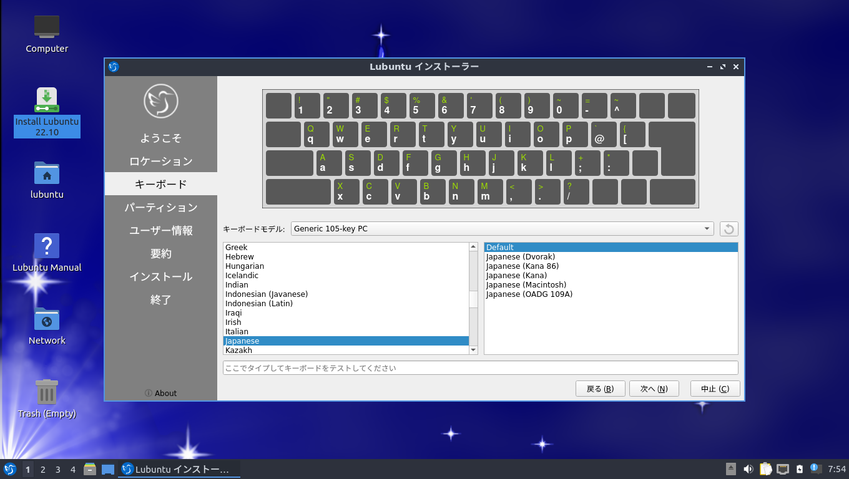Image resolution: width=849 pixels, height=479 pixels.
Task: Select Japanese in the language list
Action: pyautogui.click(x=346, y=341)
